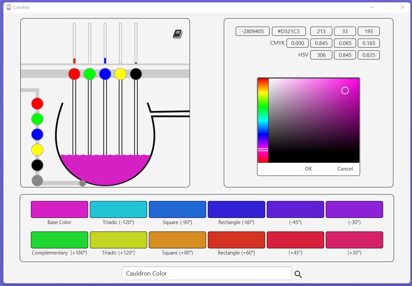
Task: Select the Rectangle (-60°) swatch
Action: click(x=236, y=210)
